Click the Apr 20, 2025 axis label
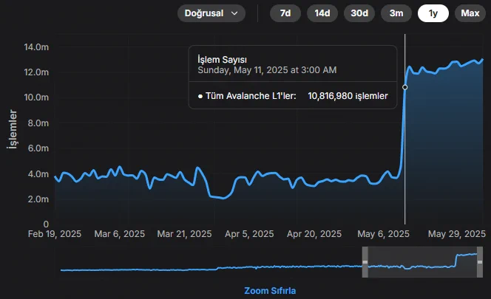 pos(314,234)
